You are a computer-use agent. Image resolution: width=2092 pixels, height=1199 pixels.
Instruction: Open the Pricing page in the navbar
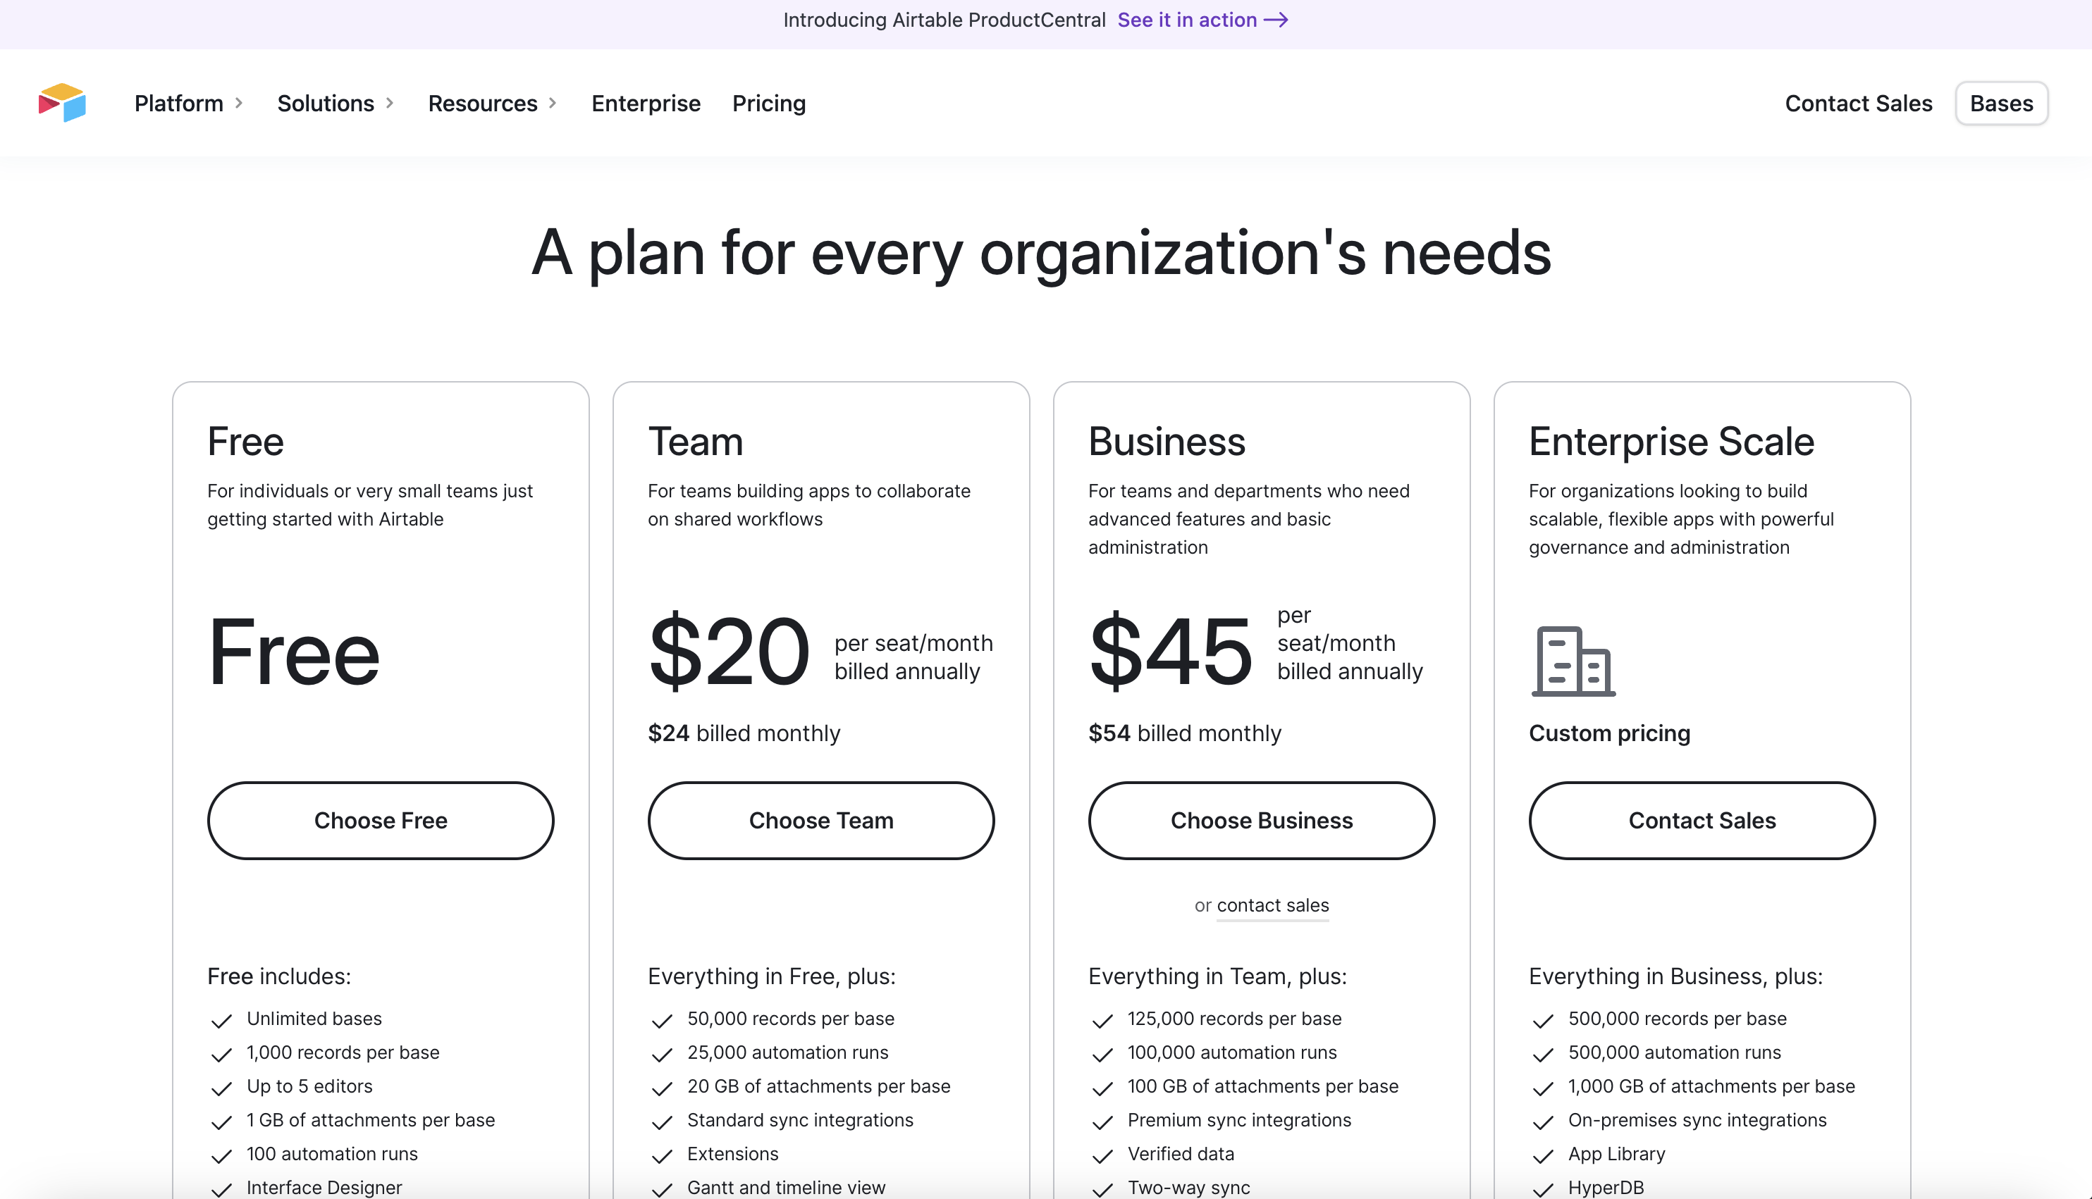pyautogui.click(x=769, y=104)
